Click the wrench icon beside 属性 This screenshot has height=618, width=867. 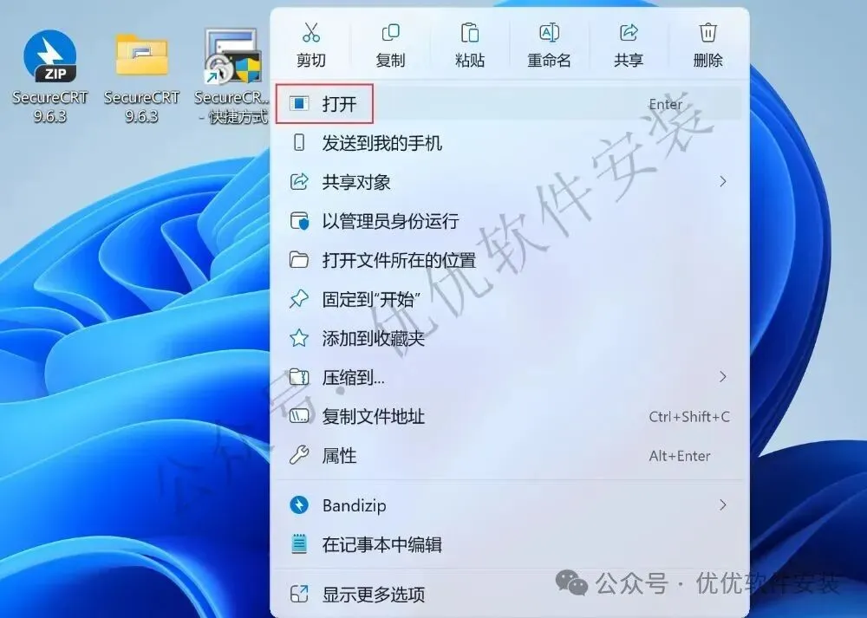tap(299, 455)
